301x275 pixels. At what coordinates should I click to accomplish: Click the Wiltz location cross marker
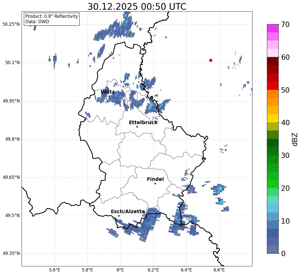tap(109, 96)
